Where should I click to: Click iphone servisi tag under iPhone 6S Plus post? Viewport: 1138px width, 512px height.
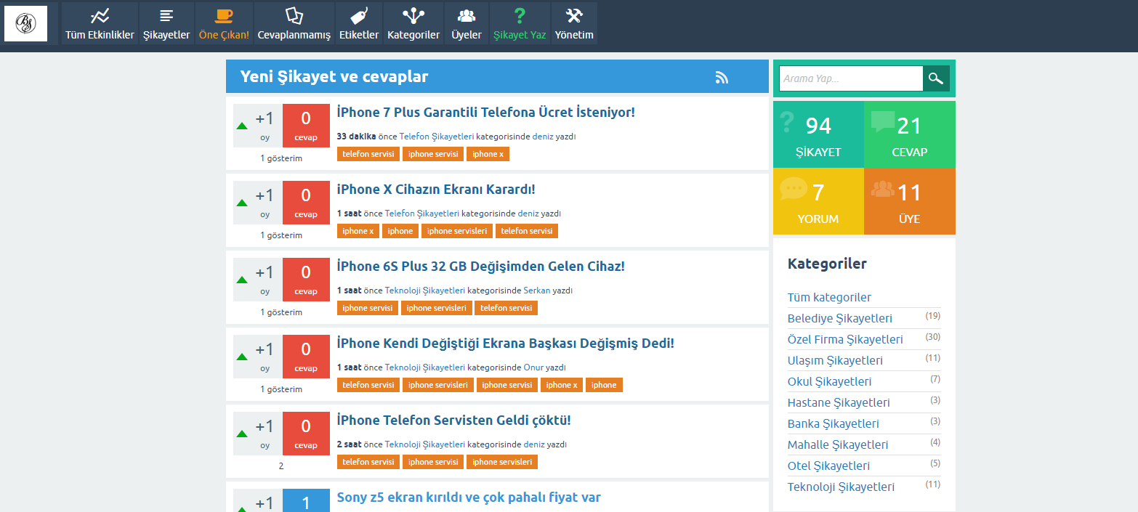(x=368, y=308)
